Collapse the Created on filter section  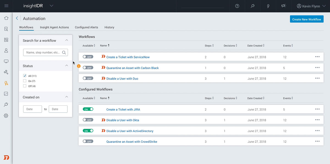[67, 97]
